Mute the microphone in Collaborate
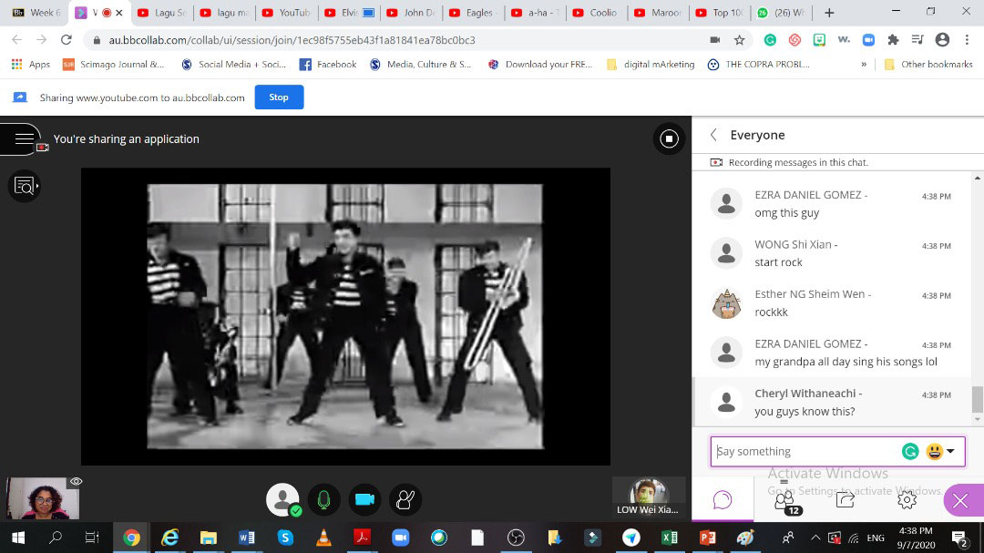This screenshot has height=553, width=984. tap(323, 499)
